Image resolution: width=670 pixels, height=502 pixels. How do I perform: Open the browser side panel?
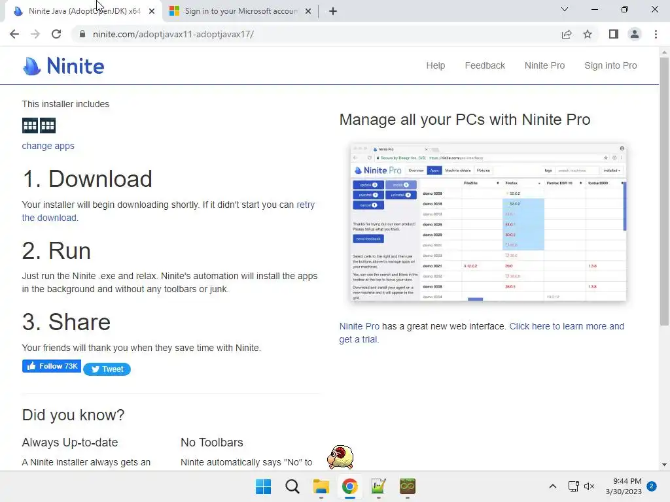[x=614, y=34]
